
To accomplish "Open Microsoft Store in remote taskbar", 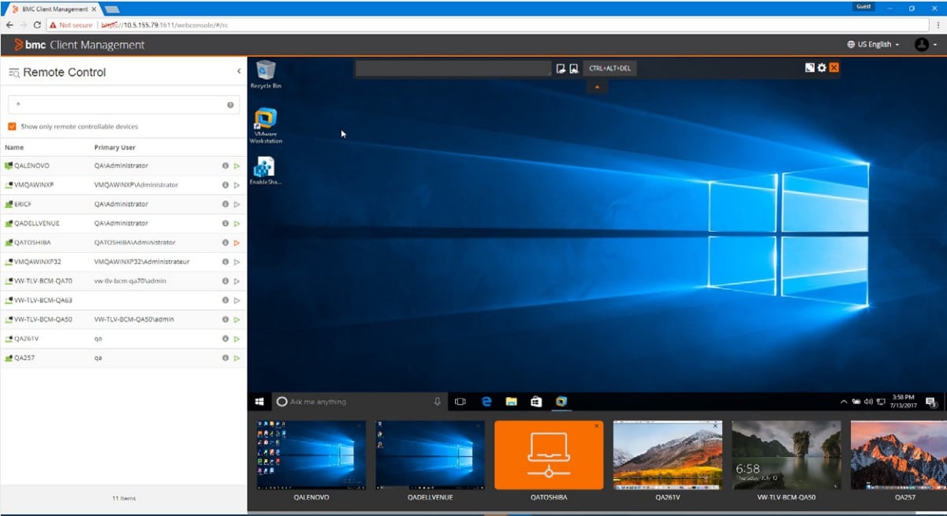I will [536, 402].
